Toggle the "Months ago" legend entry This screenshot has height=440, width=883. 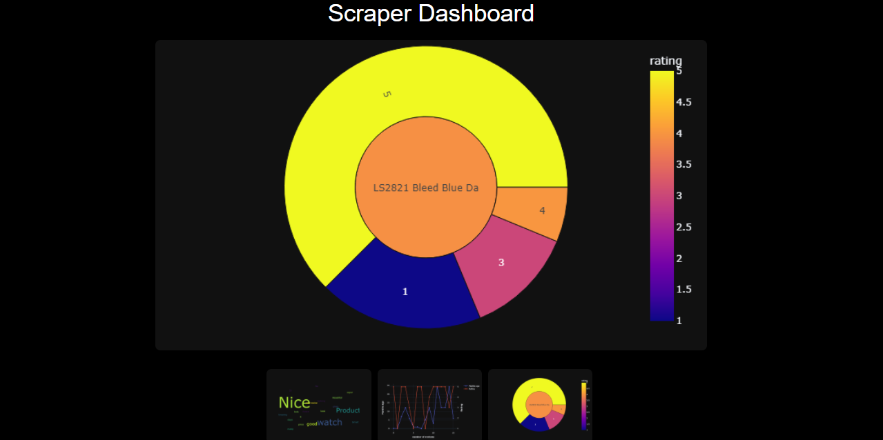click(x=473, y=386)
